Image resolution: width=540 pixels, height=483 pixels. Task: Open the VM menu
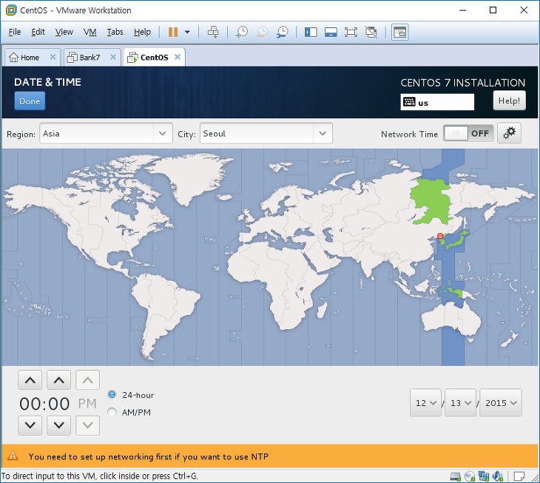pyautogui.click(x=90, y=32)
